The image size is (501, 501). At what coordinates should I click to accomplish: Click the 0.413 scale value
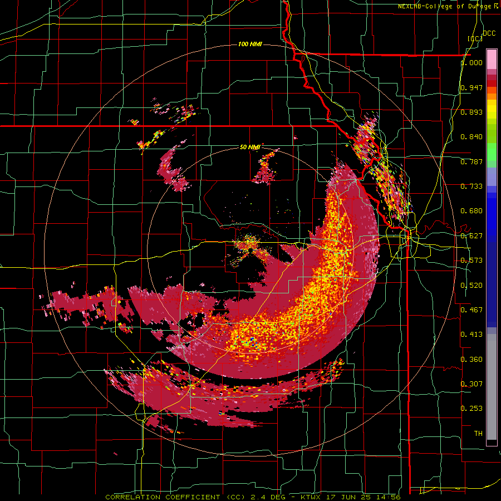[471, 335]
